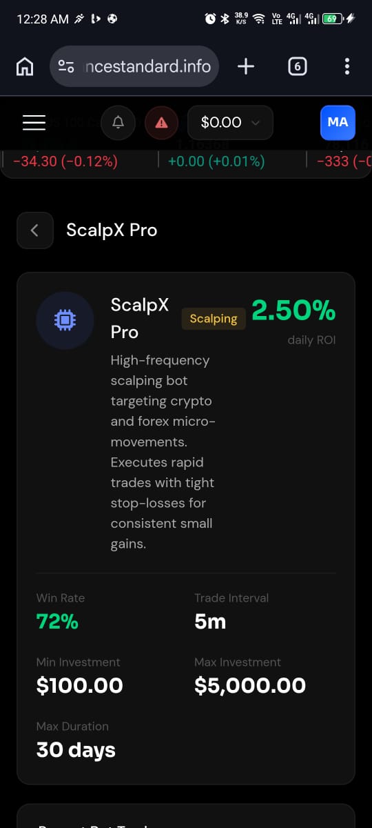Open the hamburger navigation menu
The image size is (372, 828).
[x=34, y=122]
